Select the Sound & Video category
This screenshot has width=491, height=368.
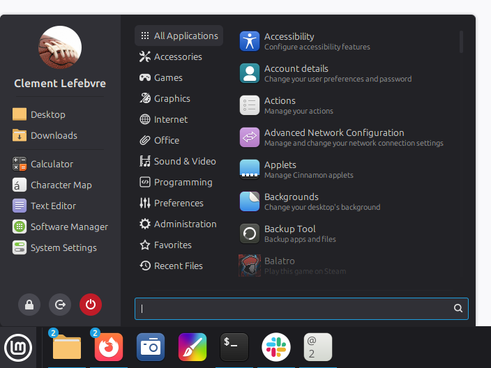click(184, 161)
